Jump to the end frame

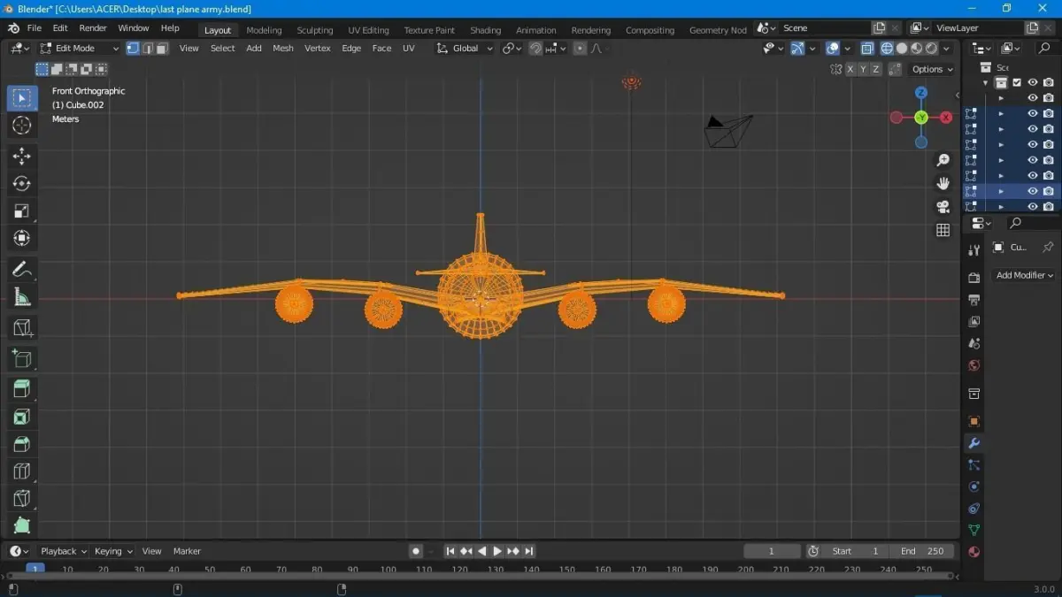tap(528, 551)
